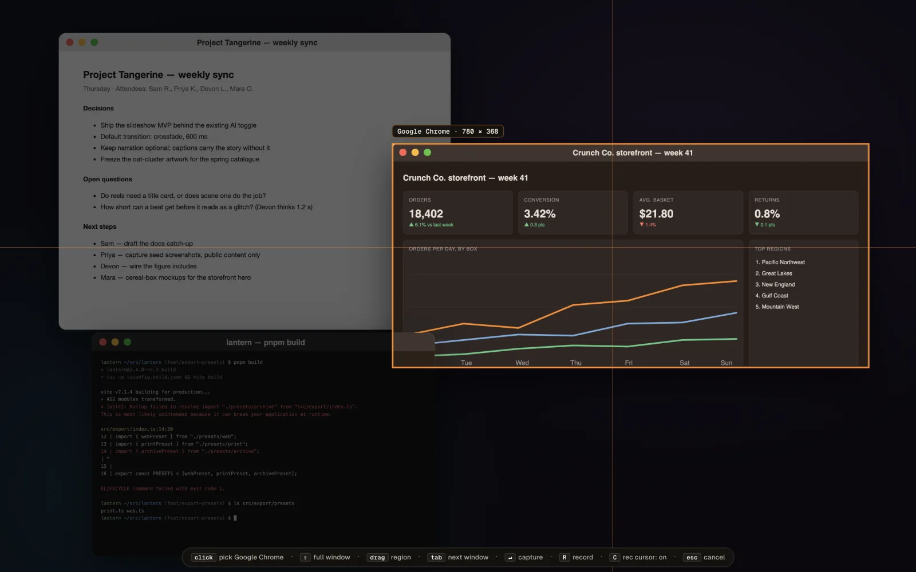This screenshot has height=572, width=916.
Task: Maximize the Crunch Co. storefront window
Action: coord(427,153)
